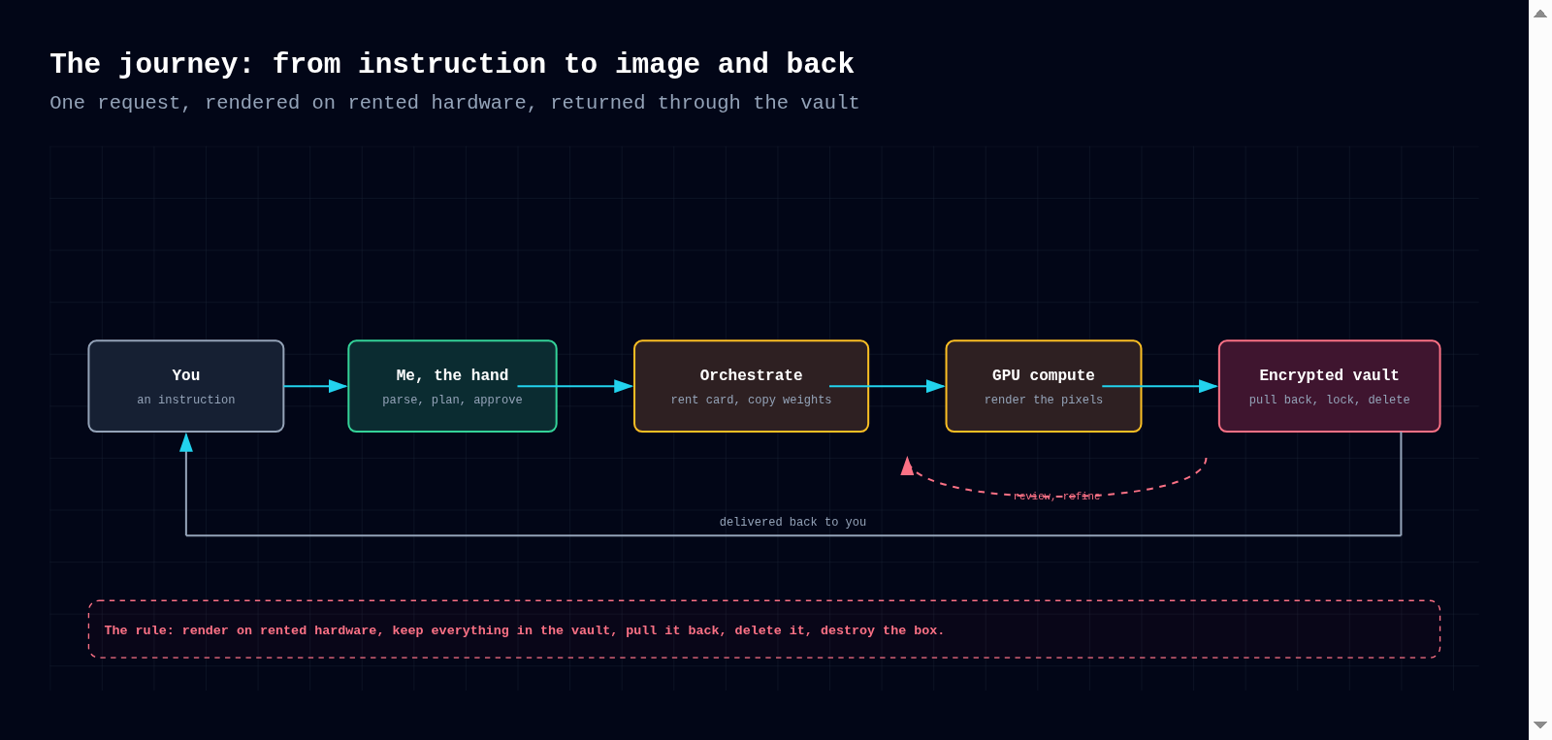Image resolution: width=1552 pixels, height=740 pixels.
Task: Click the rule callout box text
Action: coord(524,630)
